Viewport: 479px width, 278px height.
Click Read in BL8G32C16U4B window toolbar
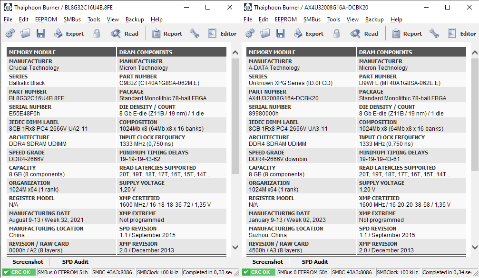point(124,34)
